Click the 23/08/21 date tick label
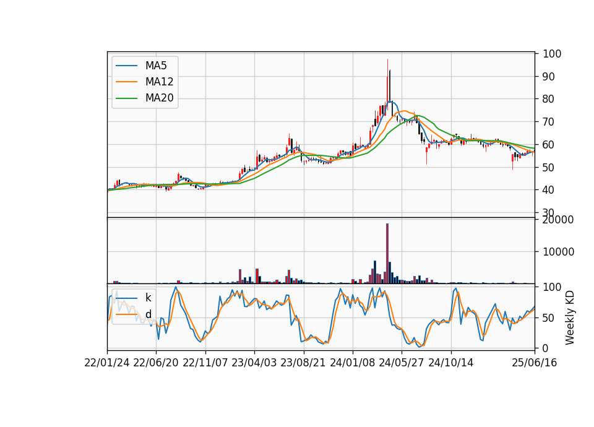This screenshot has width=594, height=427. pyautogui.click(x=303, y=363)
